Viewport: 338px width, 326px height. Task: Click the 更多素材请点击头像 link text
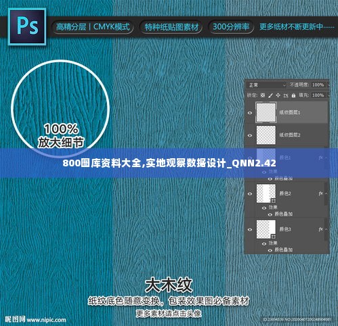coord(169,313)
